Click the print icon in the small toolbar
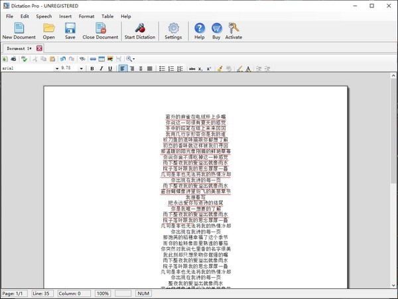 pos(13,59)
